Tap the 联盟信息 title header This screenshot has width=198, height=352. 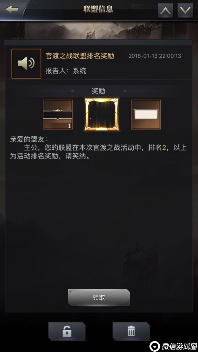(x=98, y=9)
